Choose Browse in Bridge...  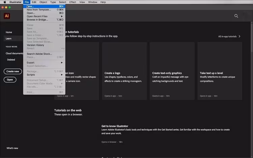tap(44, 19)
